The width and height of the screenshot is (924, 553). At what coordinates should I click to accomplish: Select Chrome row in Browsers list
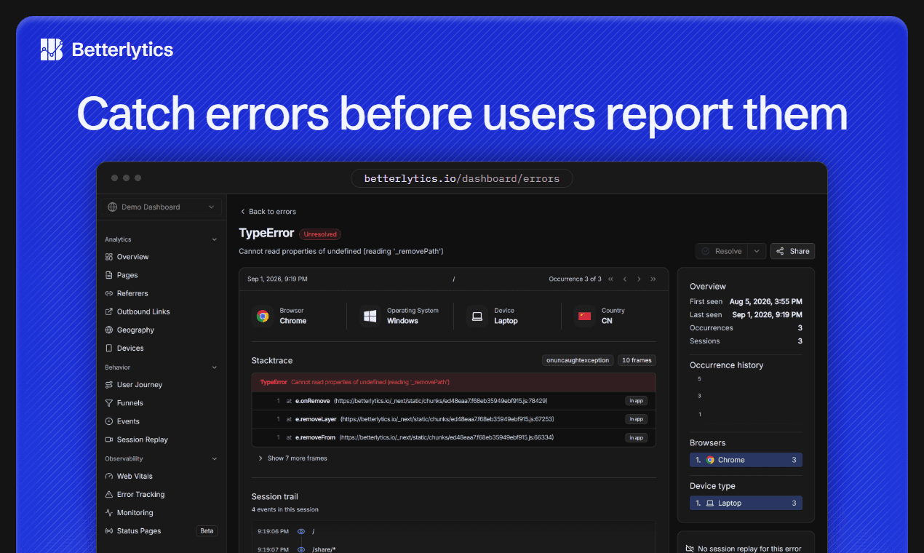click(746, 460)
